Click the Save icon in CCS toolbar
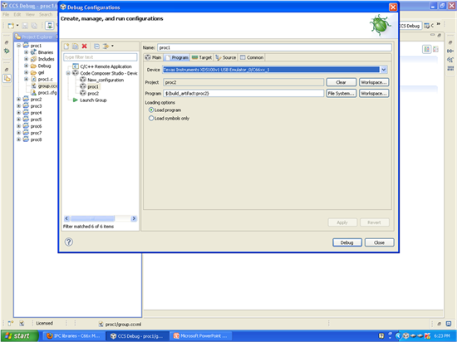 coord(25,26)
